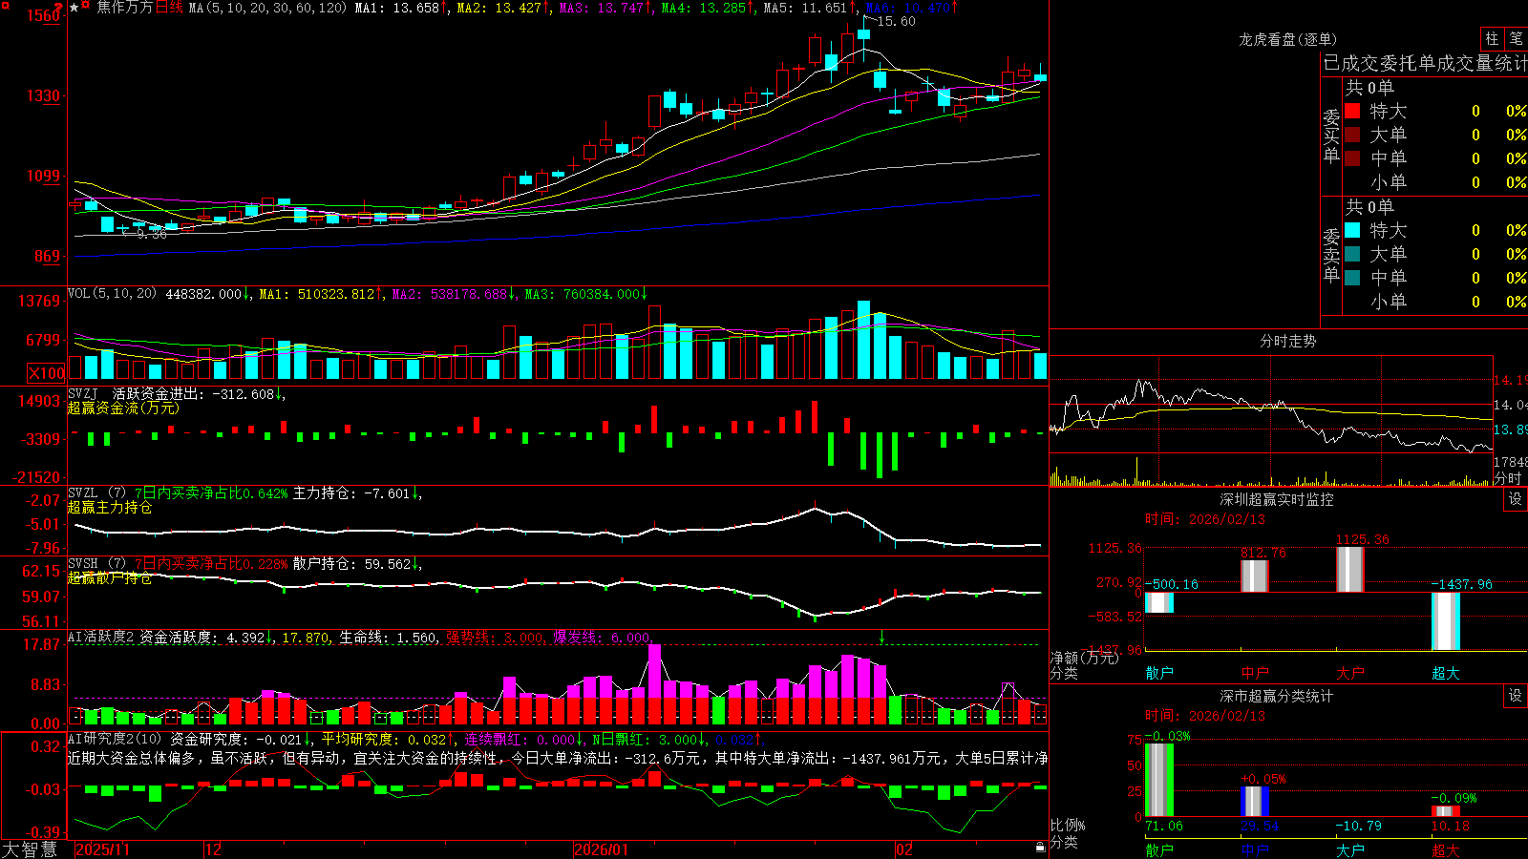The image size is (1528, 859).
Task: Click 超大 bar valued -1437.96
Action: 1446,621
